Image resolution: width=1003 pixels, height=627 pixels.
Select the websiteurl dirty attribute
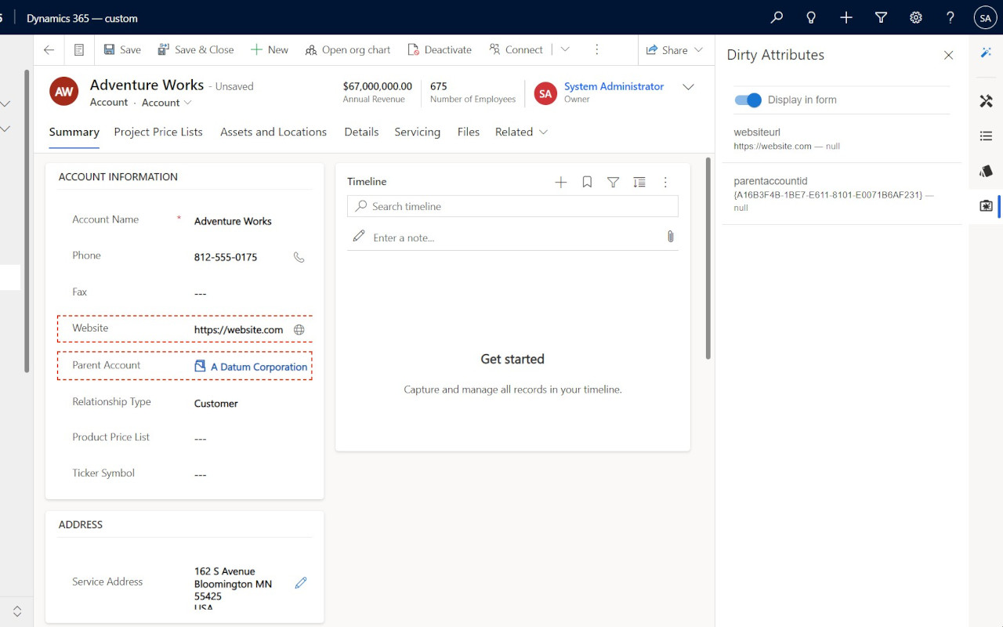(x=842, y=139)
